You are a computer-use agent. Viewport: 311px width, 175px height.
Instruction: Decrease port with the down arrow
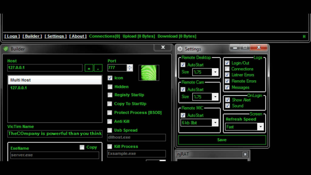click(130, 70)
